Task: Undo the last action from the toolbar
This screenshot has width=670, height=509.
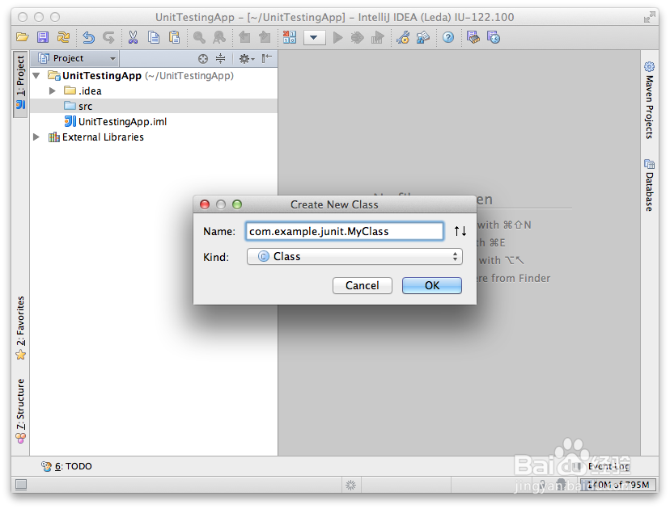Action: [87, 37]
